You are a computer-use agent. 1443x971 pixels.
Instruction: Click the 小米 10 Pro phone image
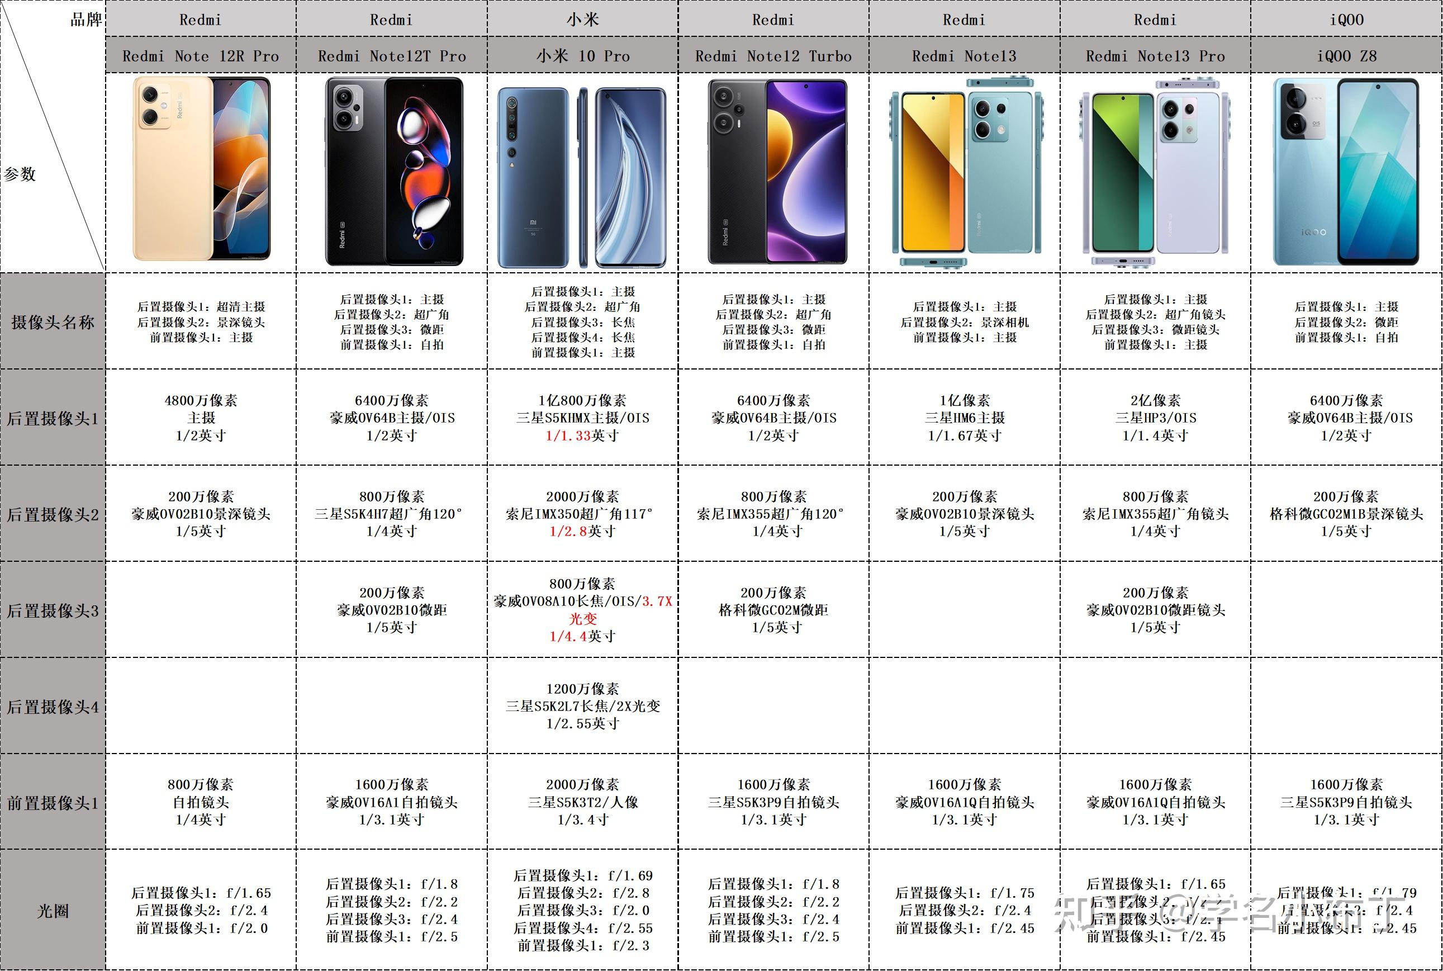tap(582, 178)
